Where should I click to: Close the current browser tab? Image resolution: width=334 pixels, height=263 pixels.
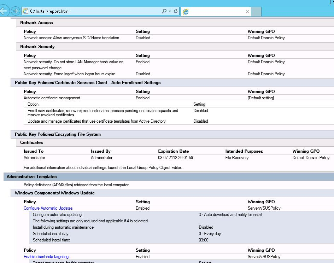[x=247, y=12]
